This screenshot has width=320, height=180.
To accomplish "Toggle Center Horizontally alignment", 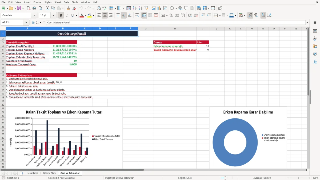I will coord(105,15).
